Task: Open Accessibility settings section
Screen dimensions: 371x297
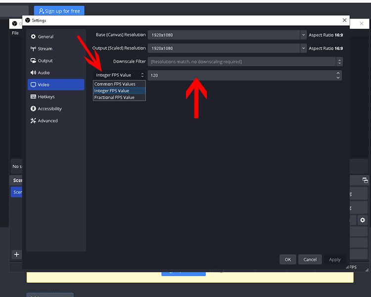Action: click(x=56, y=109)
